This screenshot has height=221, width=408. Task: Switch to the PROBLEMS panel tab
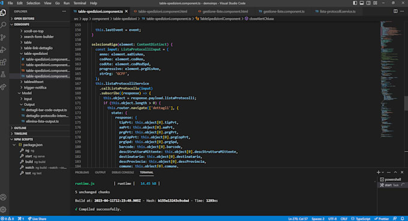click(x=82, y=172)
